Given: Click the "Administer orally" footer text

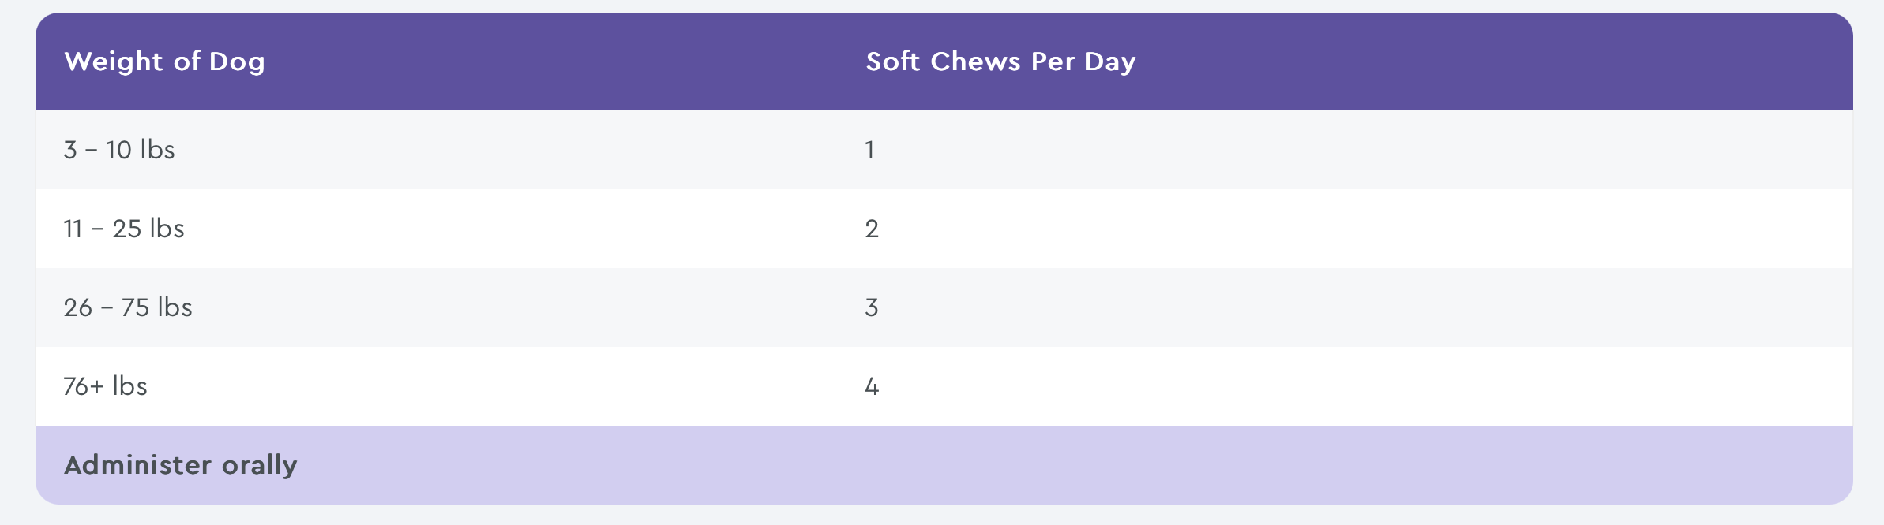Looking at the screenshot, I should (181, 465).
